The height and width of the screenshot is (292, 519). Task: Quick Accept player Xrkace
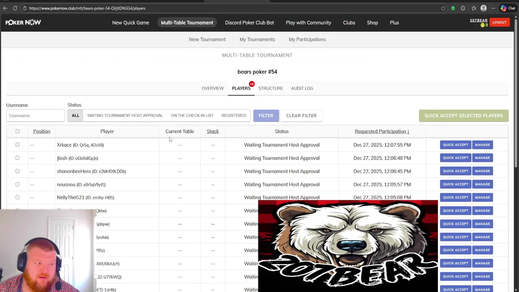click(x=455, y=145)
